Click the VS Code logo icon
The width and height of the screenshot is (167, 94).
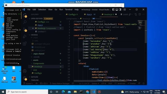point(24,10)
